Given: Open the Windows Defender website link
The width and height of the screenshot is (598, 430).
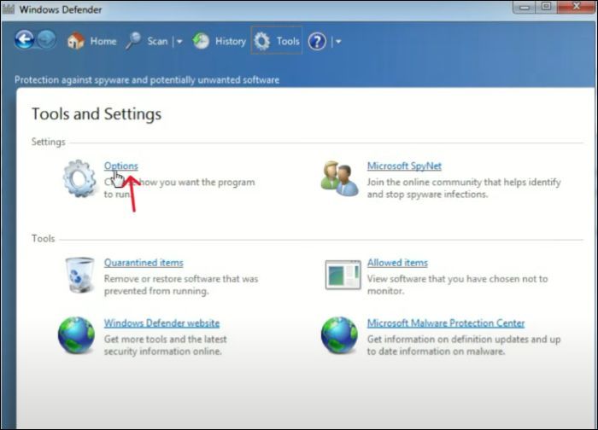Looking at the screenshot, I should tap(161, 323).
